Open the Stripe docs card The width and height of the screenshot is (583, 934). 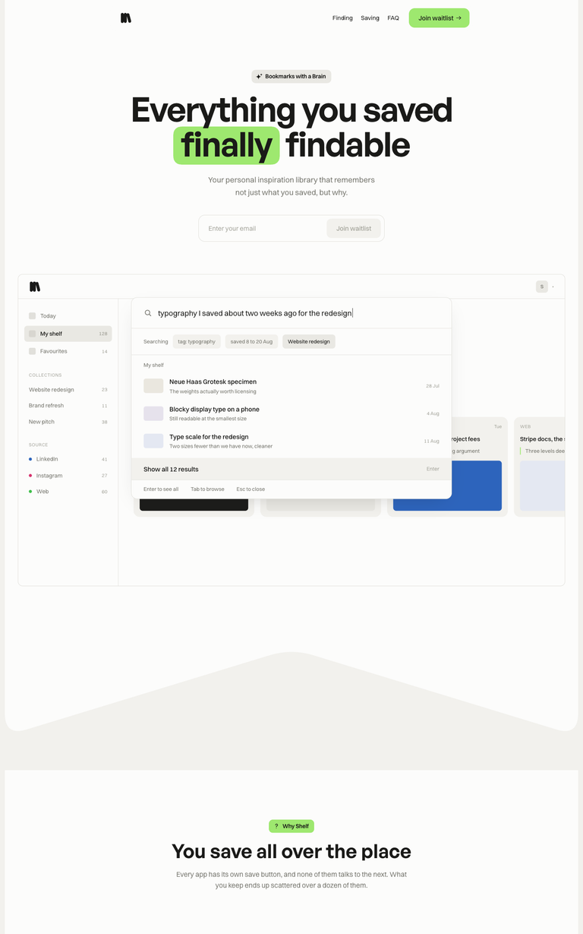[540, 467]
